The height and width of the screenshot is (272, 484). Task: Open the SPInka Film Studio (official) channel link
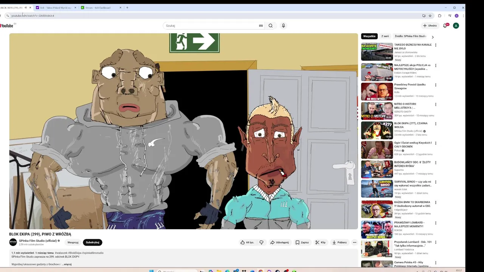coord(38,241)
